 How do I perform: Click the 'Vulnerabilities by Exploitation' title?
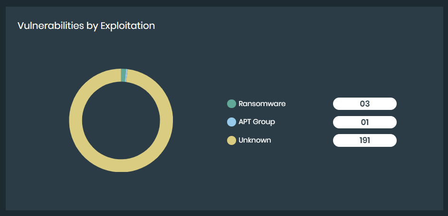[x=86, y=26]
